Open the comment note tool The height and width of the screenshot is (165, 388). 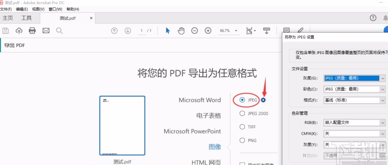click(286, 30)
